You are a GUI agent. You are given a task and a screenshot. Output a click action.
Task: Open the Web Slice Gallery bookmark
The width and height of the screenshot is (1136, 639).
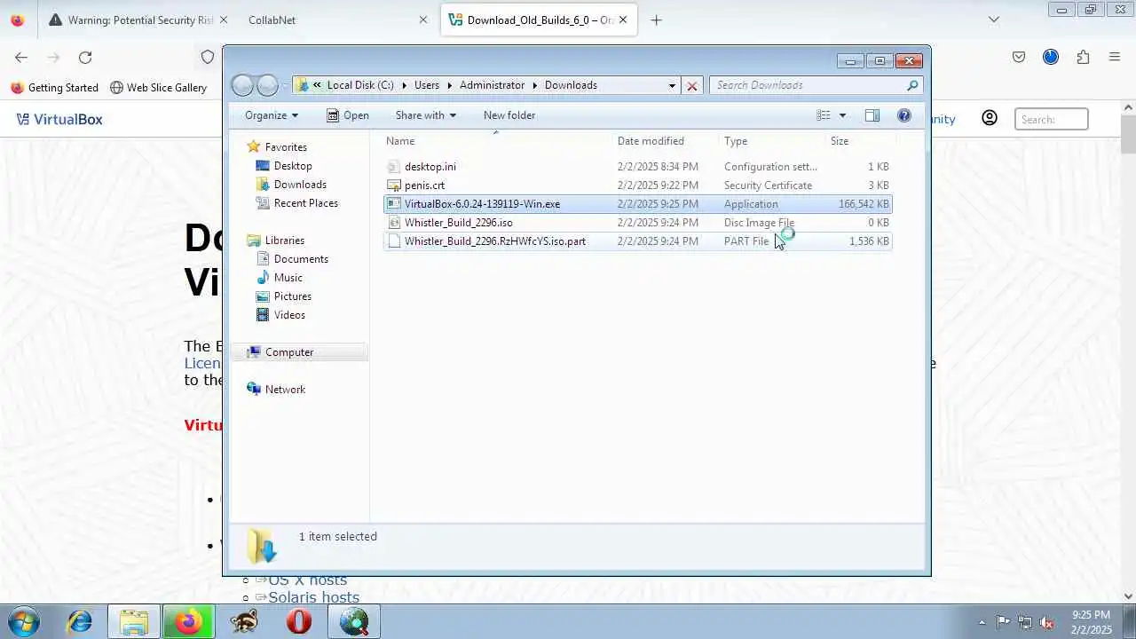(158, 88)
